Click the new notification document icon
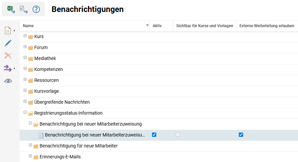Screen dimensions: 298x162 click(x=8, y=30)
